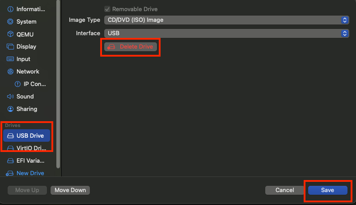Select the VirtIO Drive entry
This screenshot has width=356, height=205.
[26, 148]
